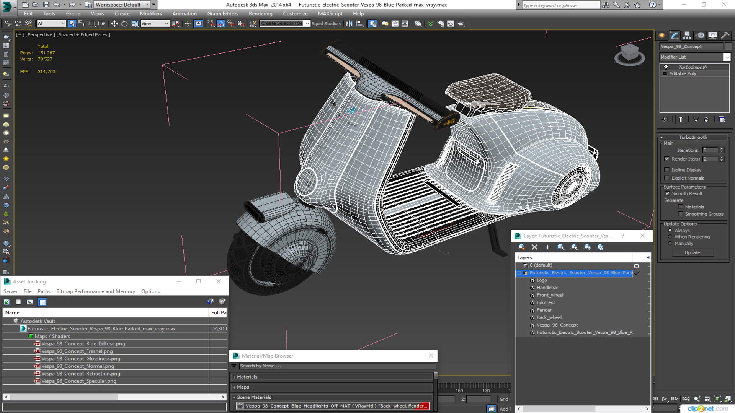This screenshot has width=735, height=413.
Task: Select the Always update option
Action: [670, 230]
